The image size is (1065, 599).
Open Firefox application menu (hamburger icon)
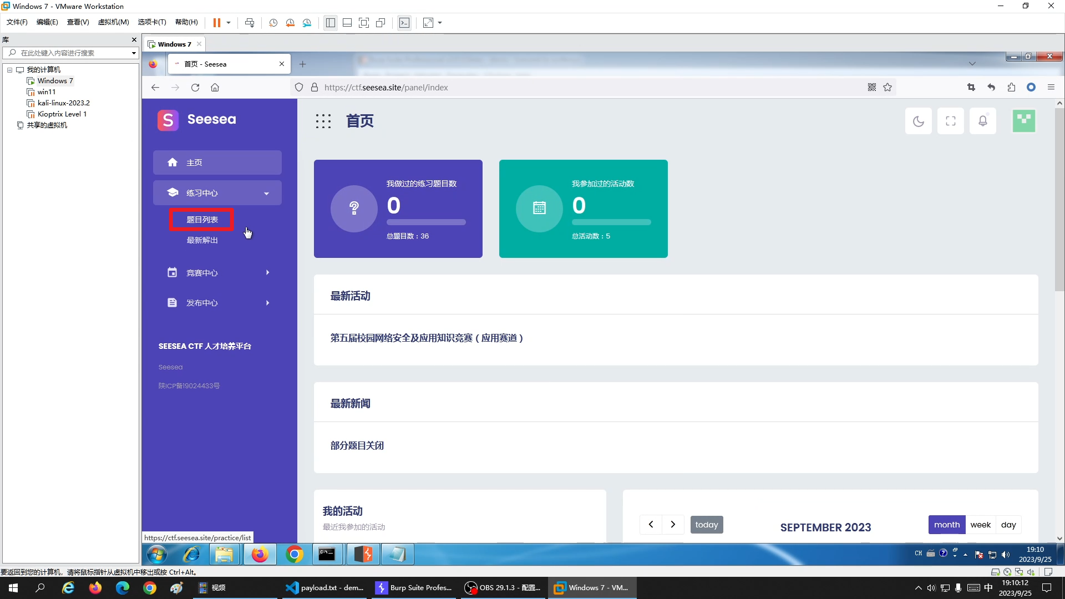(1051, 87)
